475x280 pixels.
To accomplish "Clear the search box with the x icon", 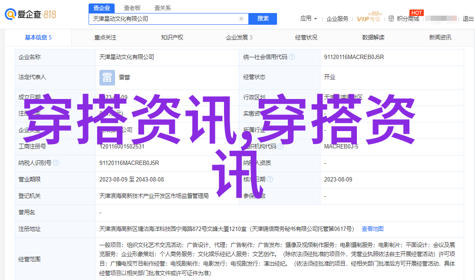I will pyautogui.click(x=241, y=19).
